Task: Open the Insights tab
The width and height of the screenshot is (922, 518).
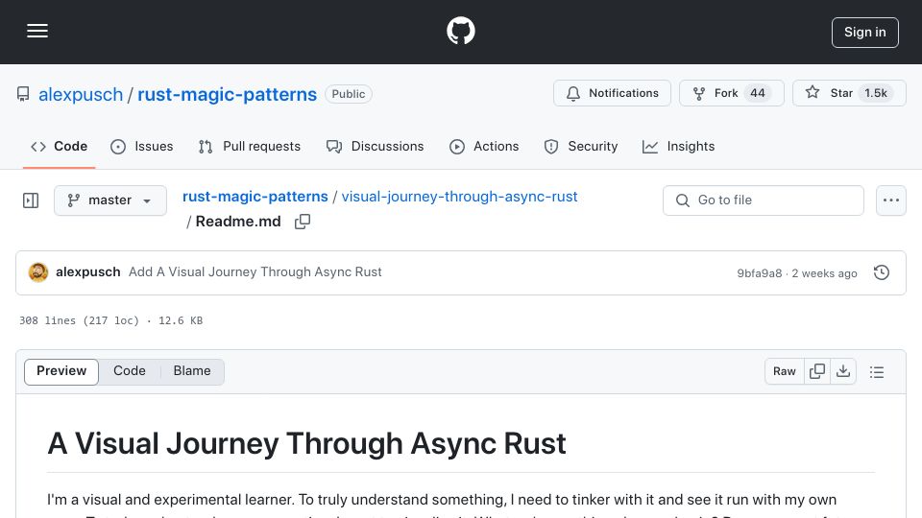Action: click(x=679, y=146)
